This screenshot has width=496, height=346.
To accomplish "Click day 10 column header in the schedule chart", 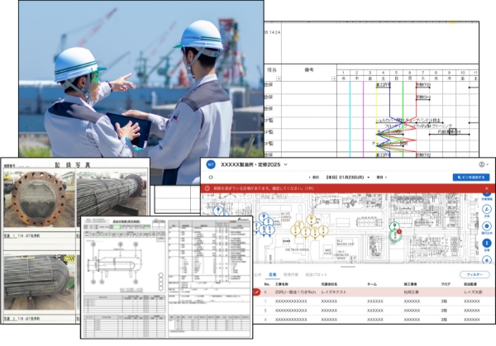I will (x=462, y=73).
